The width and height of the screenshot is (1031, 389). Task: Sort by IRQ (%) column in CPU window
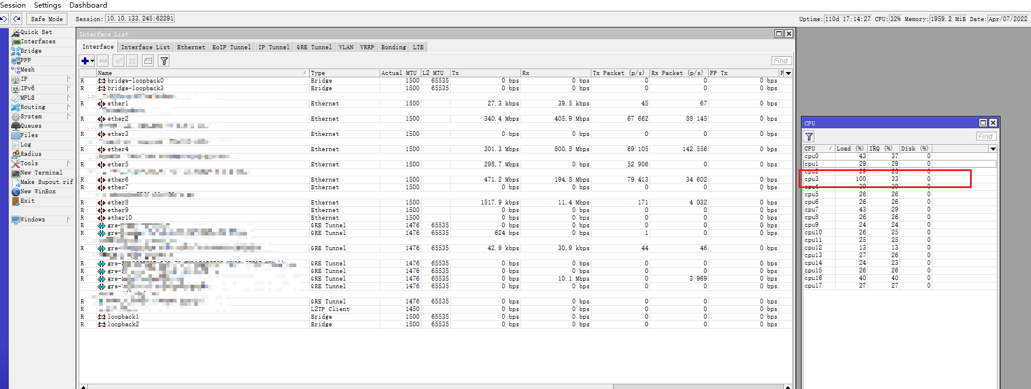click(x=883, y=149)
